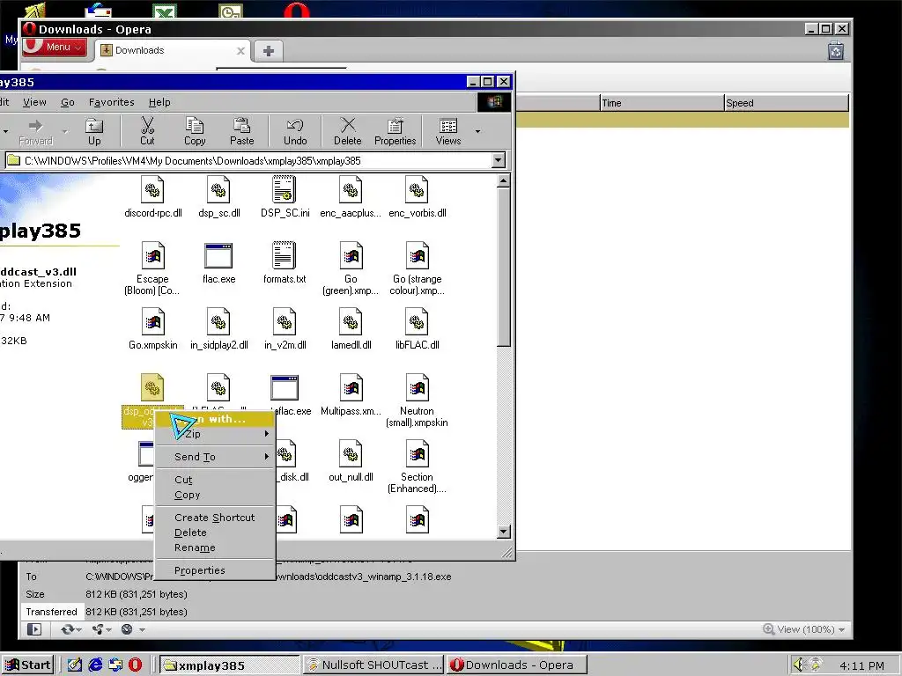Close the Opera Downloads tab
The height and width of the screenshot is (676, 902).
click(x=240, y=51)
